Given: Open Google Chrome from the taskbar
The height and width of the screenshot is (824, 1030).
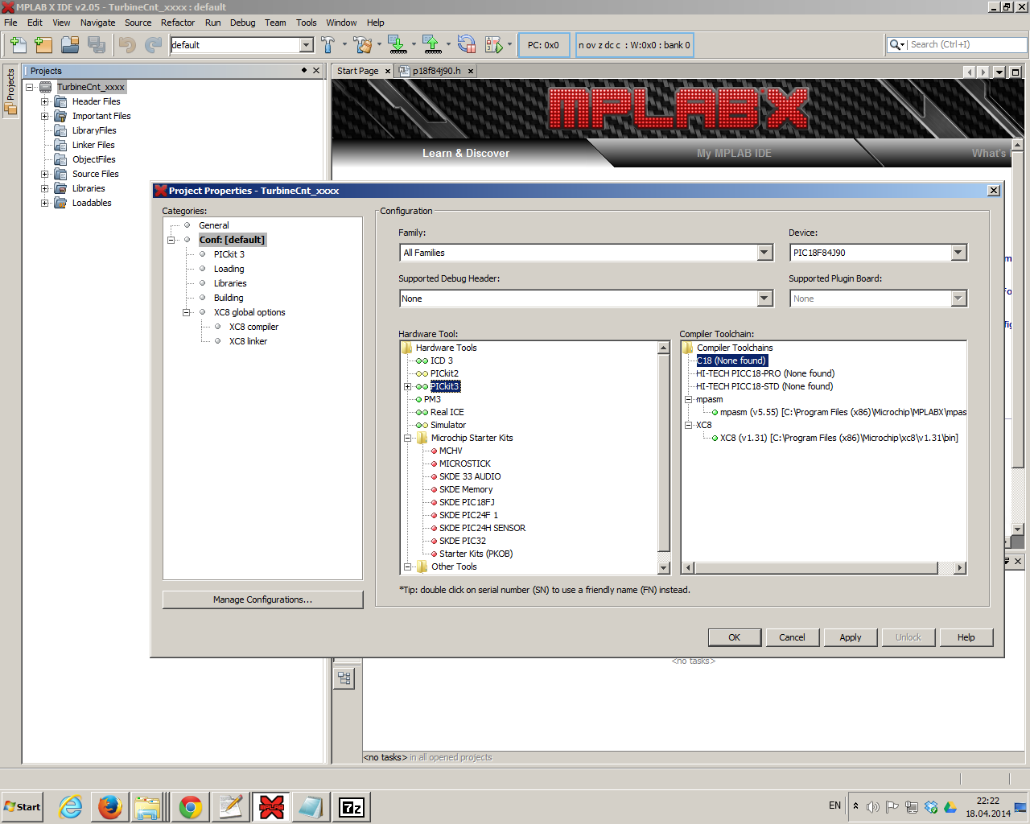Looking at the screenshot, I should click(191, 806).
